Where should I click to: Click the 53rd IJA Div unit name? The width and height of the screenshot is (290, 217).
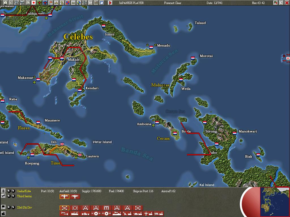point(24,207)
